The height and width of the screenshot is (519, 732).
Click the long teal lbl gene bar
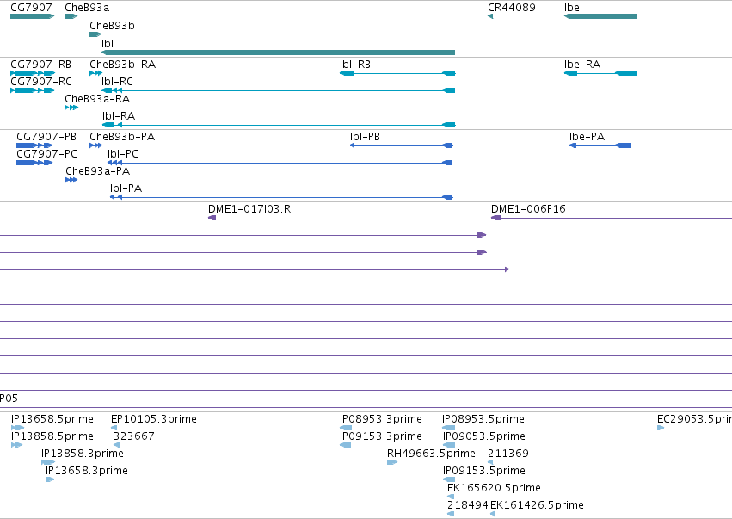[x=278, y=53]
